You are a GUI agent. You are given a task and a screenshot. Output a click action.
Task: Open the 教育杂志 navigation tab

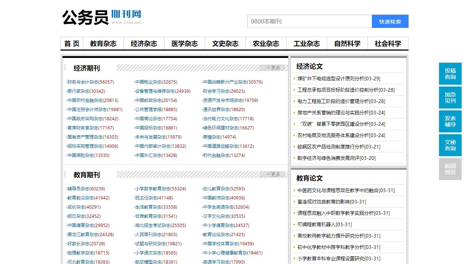click(x=104, y=43)
